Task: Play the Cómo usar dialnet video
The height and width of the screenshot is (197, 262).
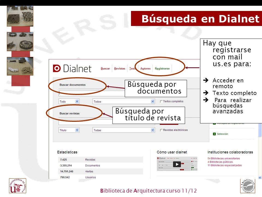Action: (x=177, y=164)
